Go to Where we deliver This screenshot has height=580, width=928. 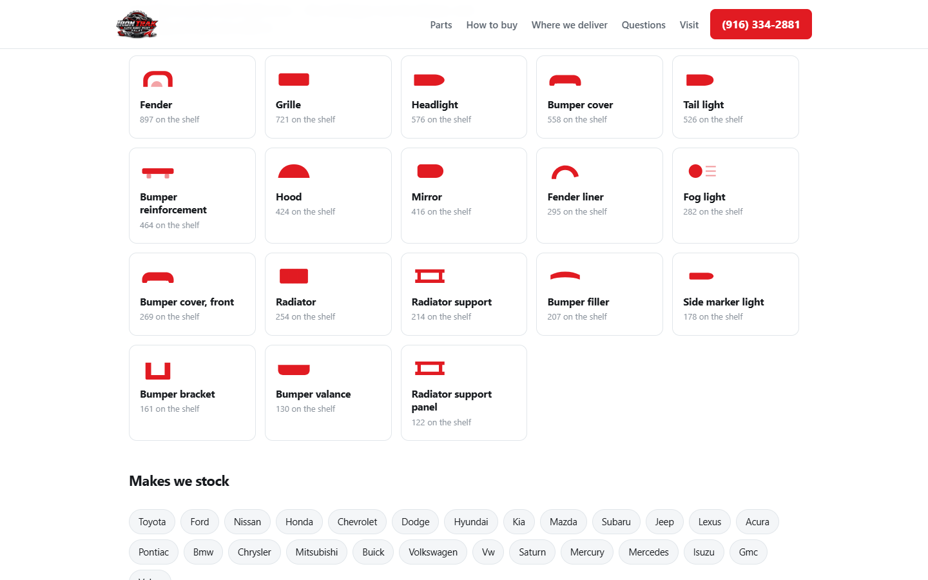click(570, 25)
